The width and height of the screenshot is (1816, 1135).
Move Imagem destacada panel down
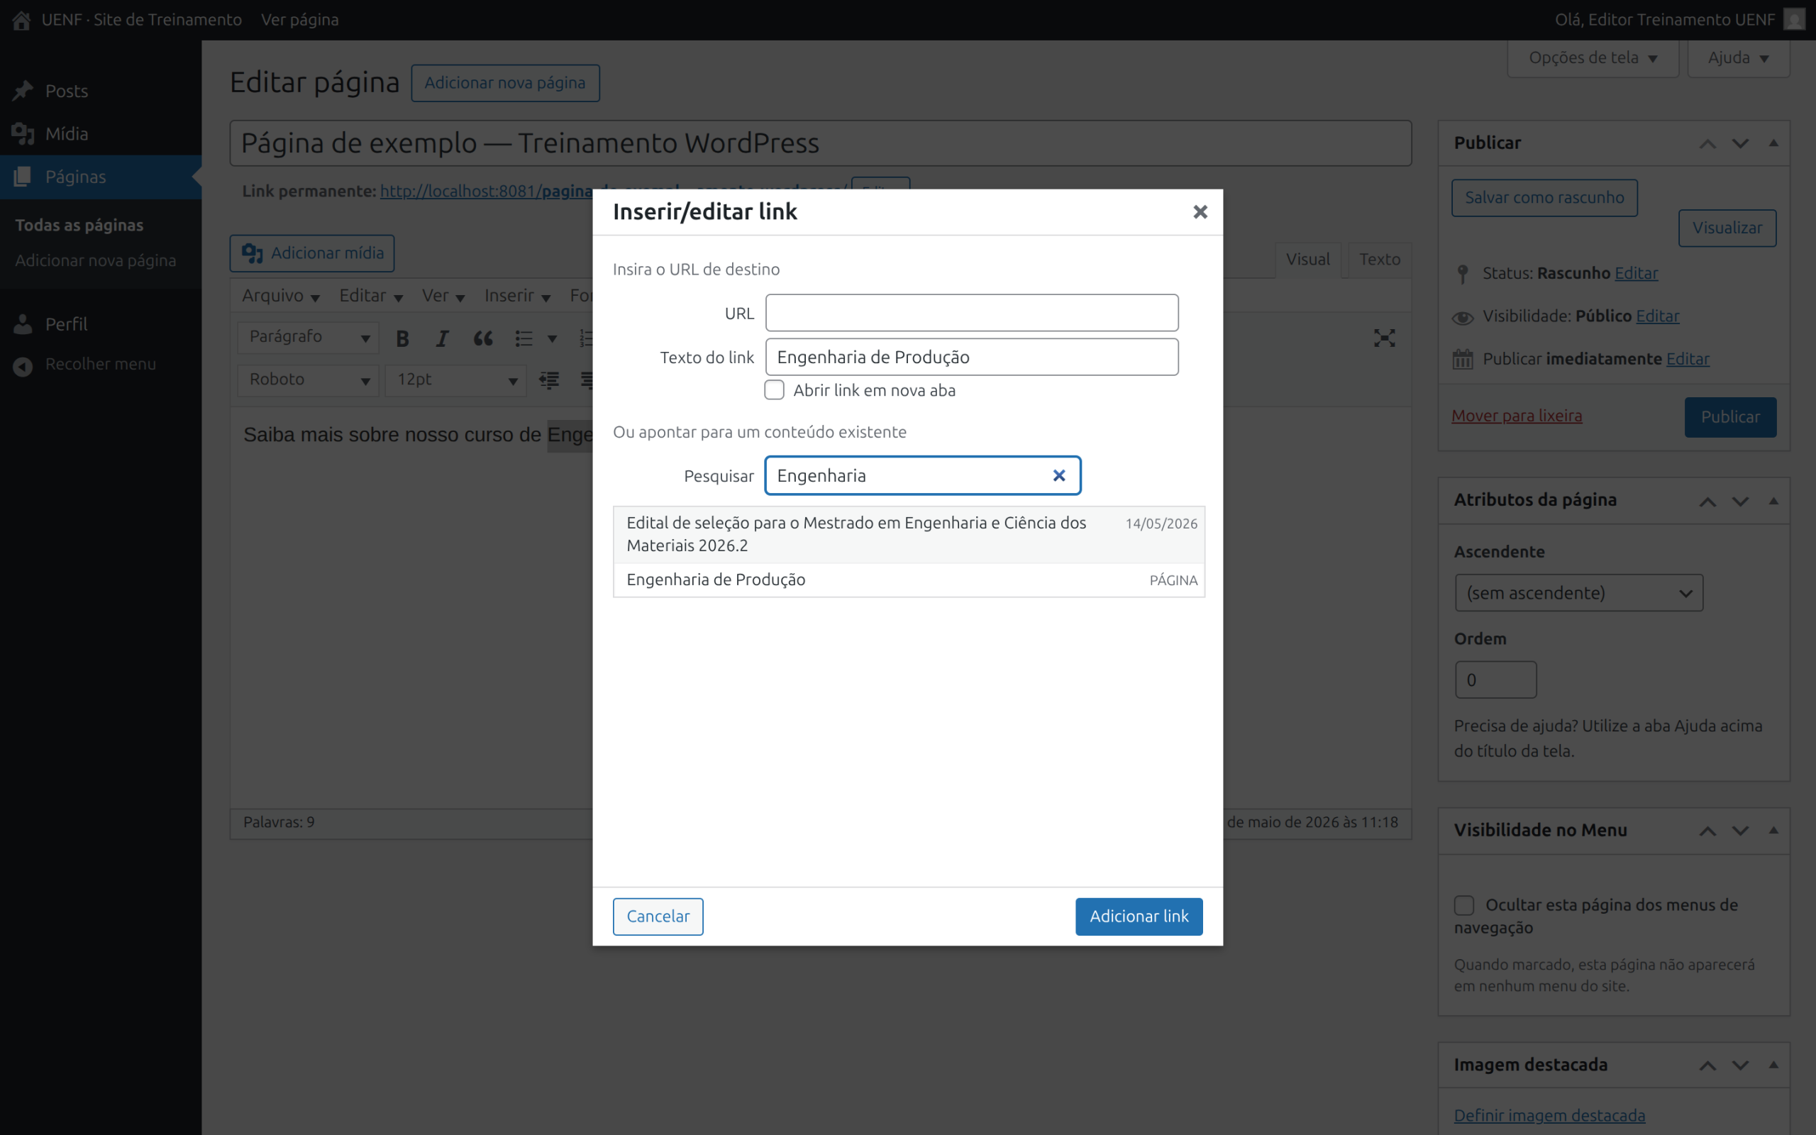(x=1740, y=1066)
